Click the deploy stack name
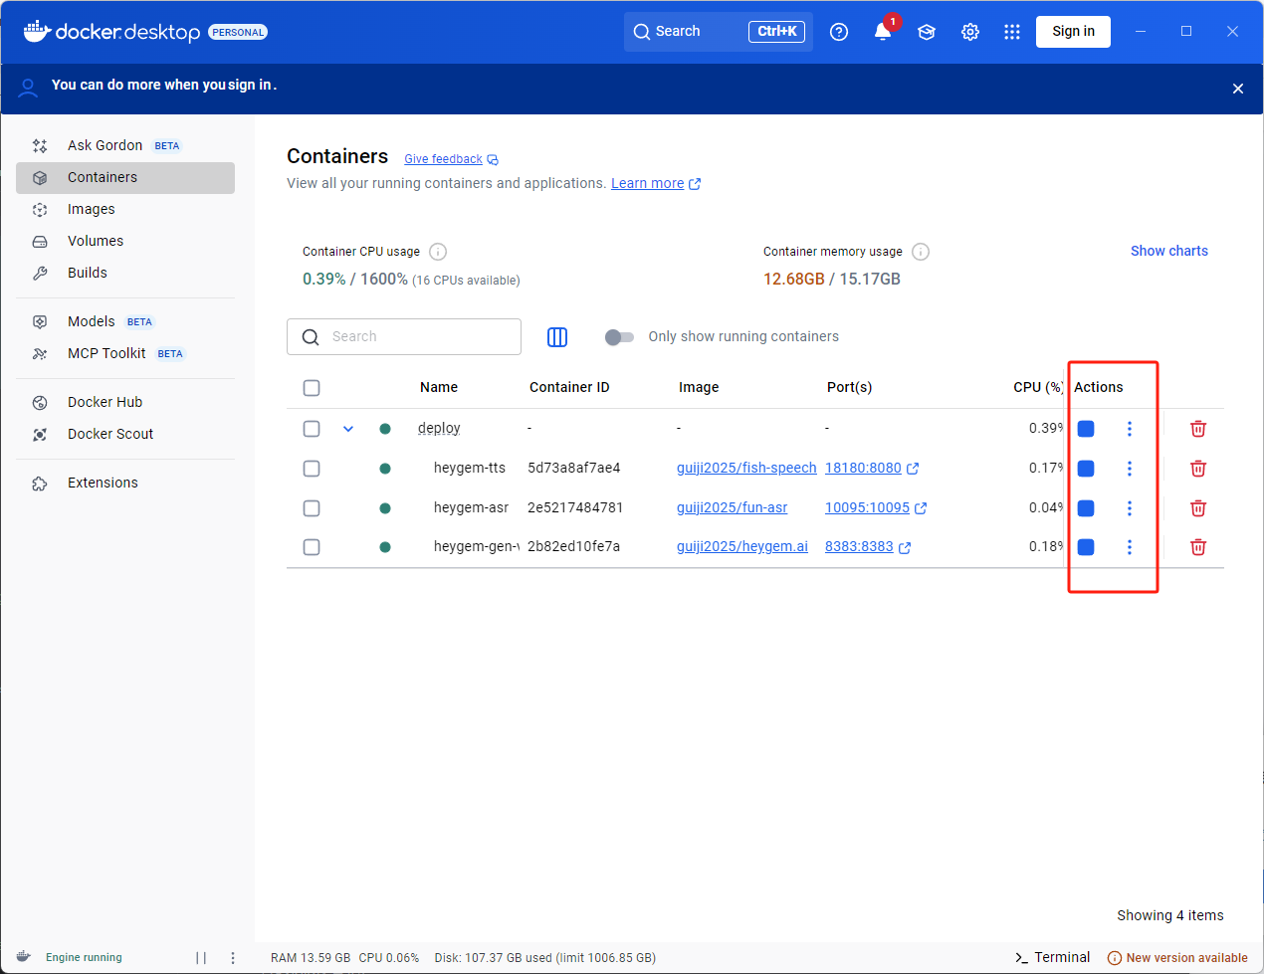Image resolution: width=1264 pixels, height=974 pixels. click(x=439, y=428)
